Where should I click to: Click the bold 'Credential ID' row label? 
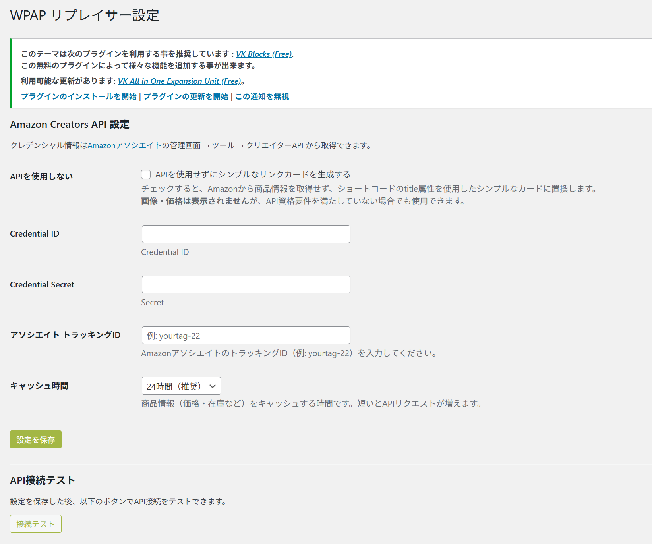[35, 234]
